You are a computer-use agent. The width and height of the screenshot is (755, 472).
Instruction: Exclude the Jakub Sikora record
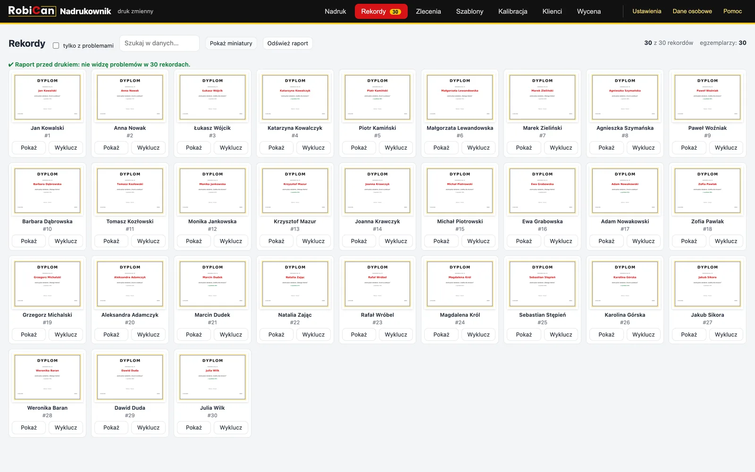pos(726,335)
